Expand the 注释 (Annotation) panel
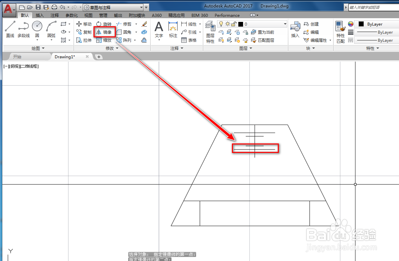The width and height of the screenshot is (399, 261). 177,48
